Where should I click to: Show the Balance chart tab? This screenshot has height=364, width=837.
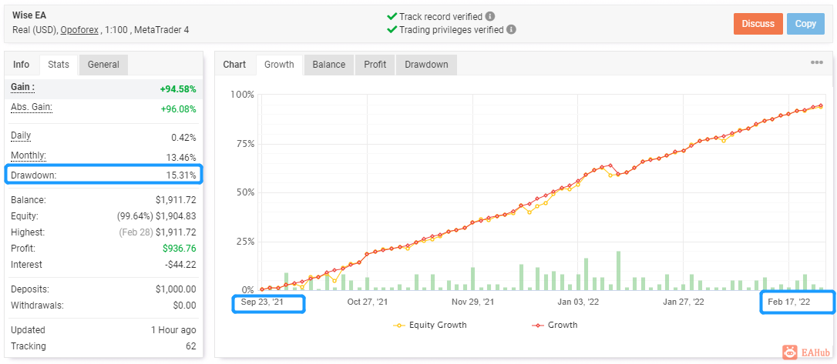tap(329, 65)
